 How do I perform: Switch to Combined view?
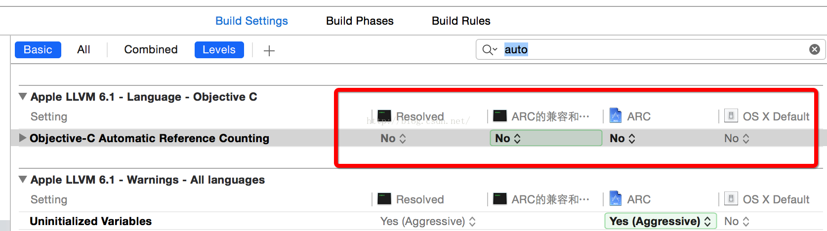point(151,50)
